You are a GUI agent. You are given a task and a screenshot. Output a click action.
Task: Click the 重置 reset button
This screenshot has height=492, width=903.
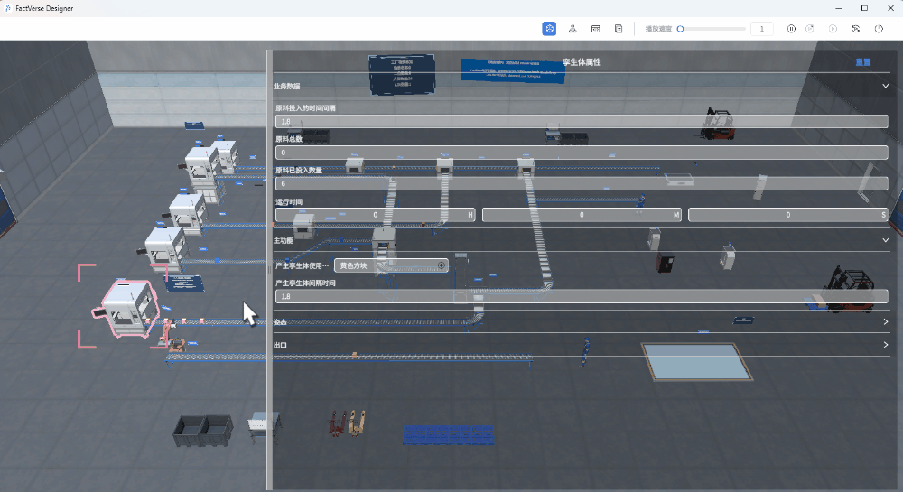[x=862, y=62]
